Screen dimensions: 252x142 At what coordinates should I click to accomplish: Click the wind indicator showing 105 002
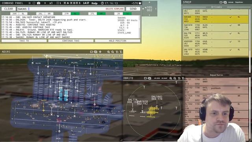149,9
